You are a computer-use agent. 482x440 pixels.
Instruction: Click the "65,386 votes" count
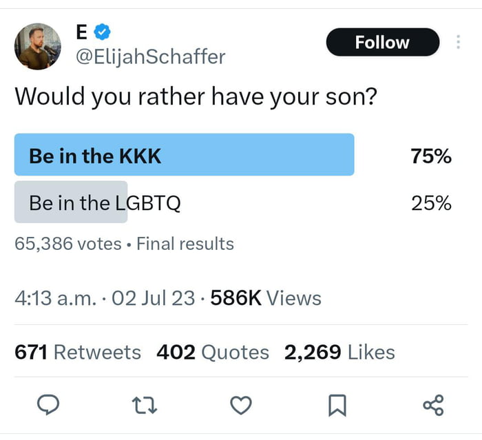67,244
